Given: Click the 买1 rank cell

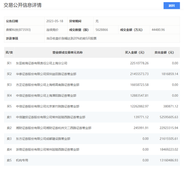Looking at the screenshot, I should pos(9,63).
